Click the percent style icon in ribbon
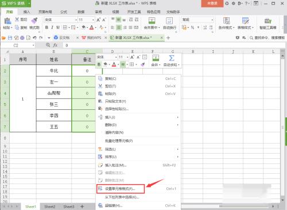Viewport: 287px width, 210px height. [192, 28]
